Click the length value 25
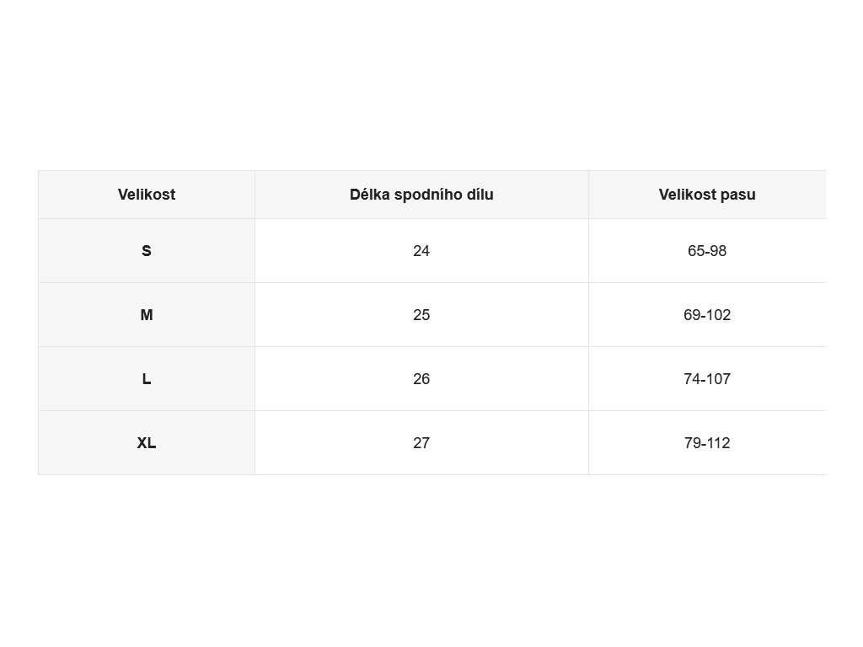 (421, 315)
